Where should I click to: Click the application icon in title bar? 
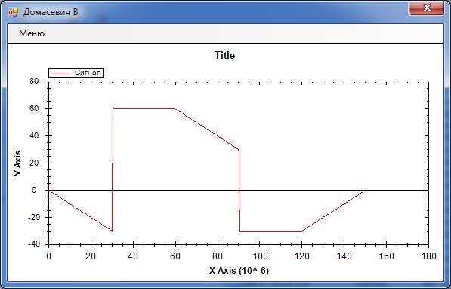pos(14,12)
